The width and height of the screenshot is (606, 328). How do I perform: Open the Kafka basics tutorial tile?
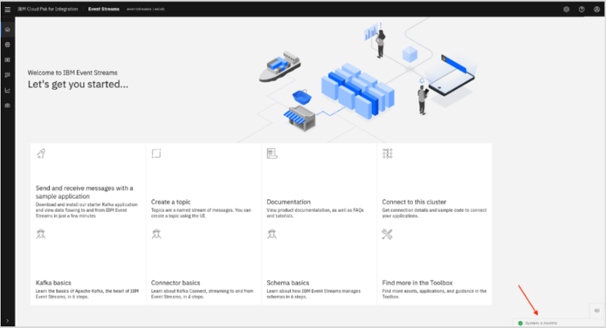(88, 264)
